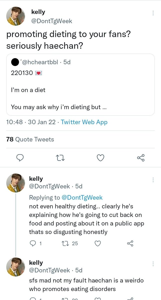Open kelly's profile picture on main tweet

16,16
